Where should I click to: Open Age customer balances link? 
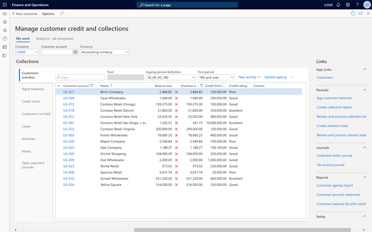click(334, 98)
